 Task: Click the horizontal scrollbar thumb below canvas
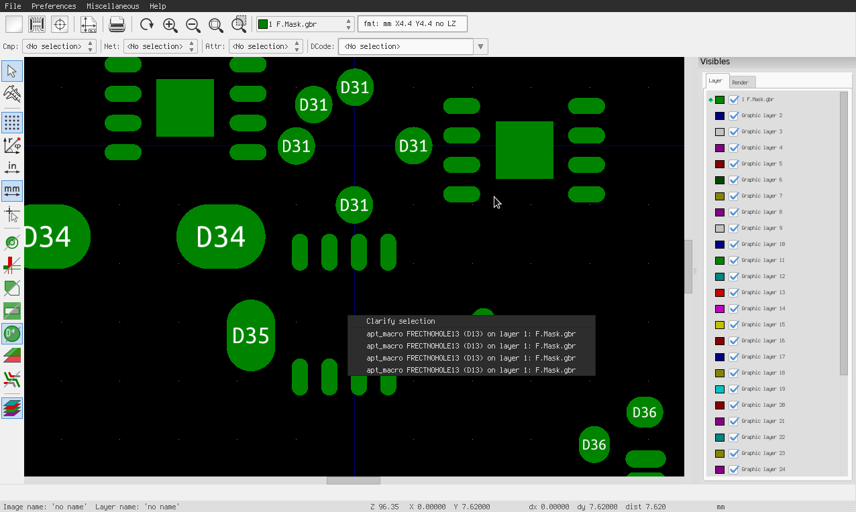(x=353, y=481)
